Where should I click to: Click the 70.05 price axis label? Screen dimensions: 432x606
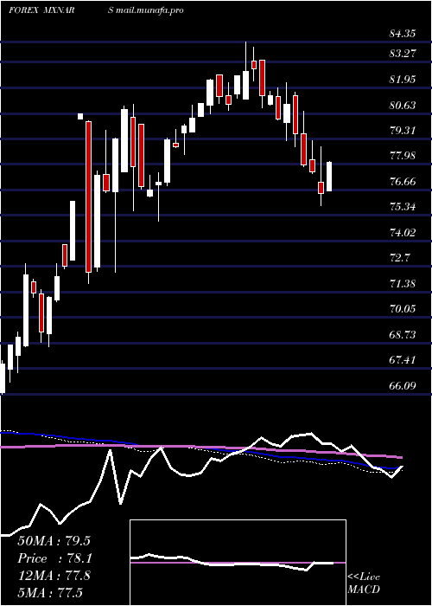[403, 309]
